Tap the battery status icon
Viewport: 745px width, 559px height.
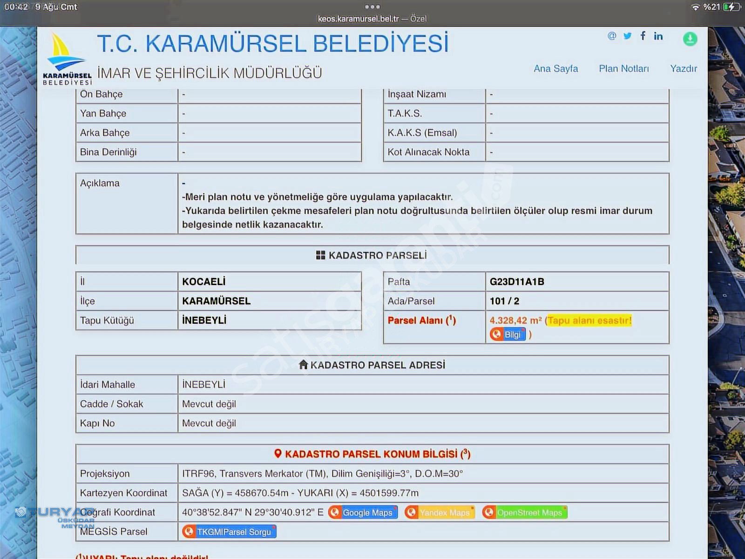coord(731,7)
